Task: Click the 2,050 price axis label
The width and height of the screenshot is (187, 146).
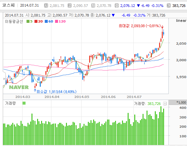Action: click(x=181, y=43)
